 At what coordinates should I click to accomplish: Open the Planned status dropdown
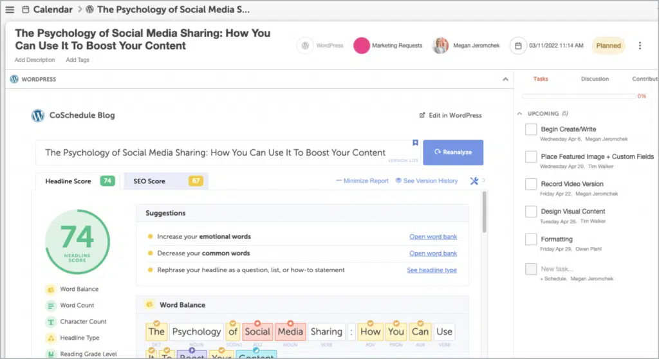(x=608, y=46)
